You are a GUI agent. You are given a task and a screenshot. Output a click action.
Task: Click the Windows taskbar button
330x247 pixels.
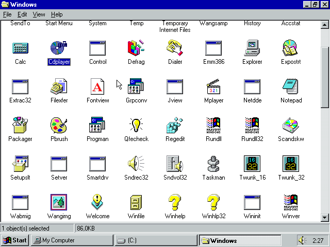240,240
